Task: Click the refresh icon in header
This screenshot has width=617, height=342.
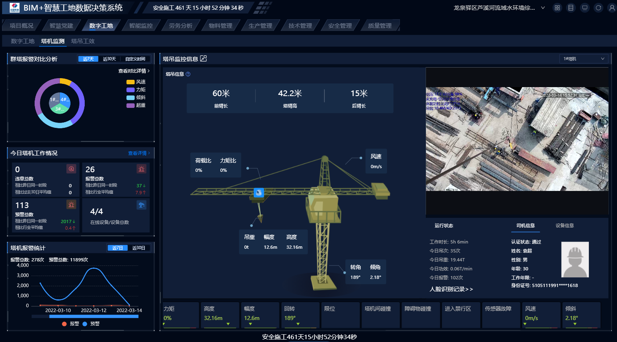Action: tap(598, 8)
